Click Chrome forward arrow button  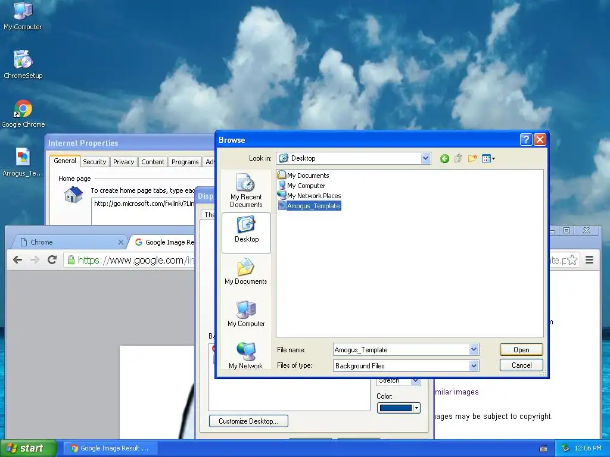pos(35,260)
